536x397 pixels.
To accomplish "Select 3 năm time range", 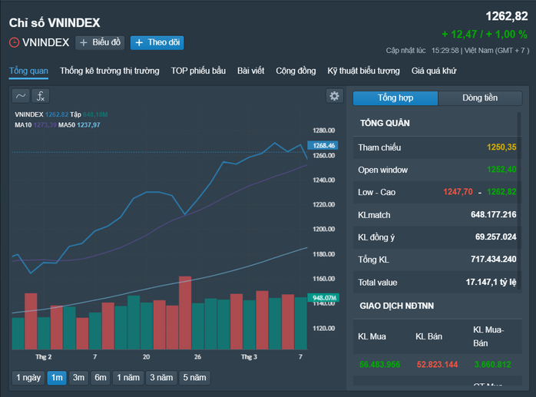I will tap(161, 378).
